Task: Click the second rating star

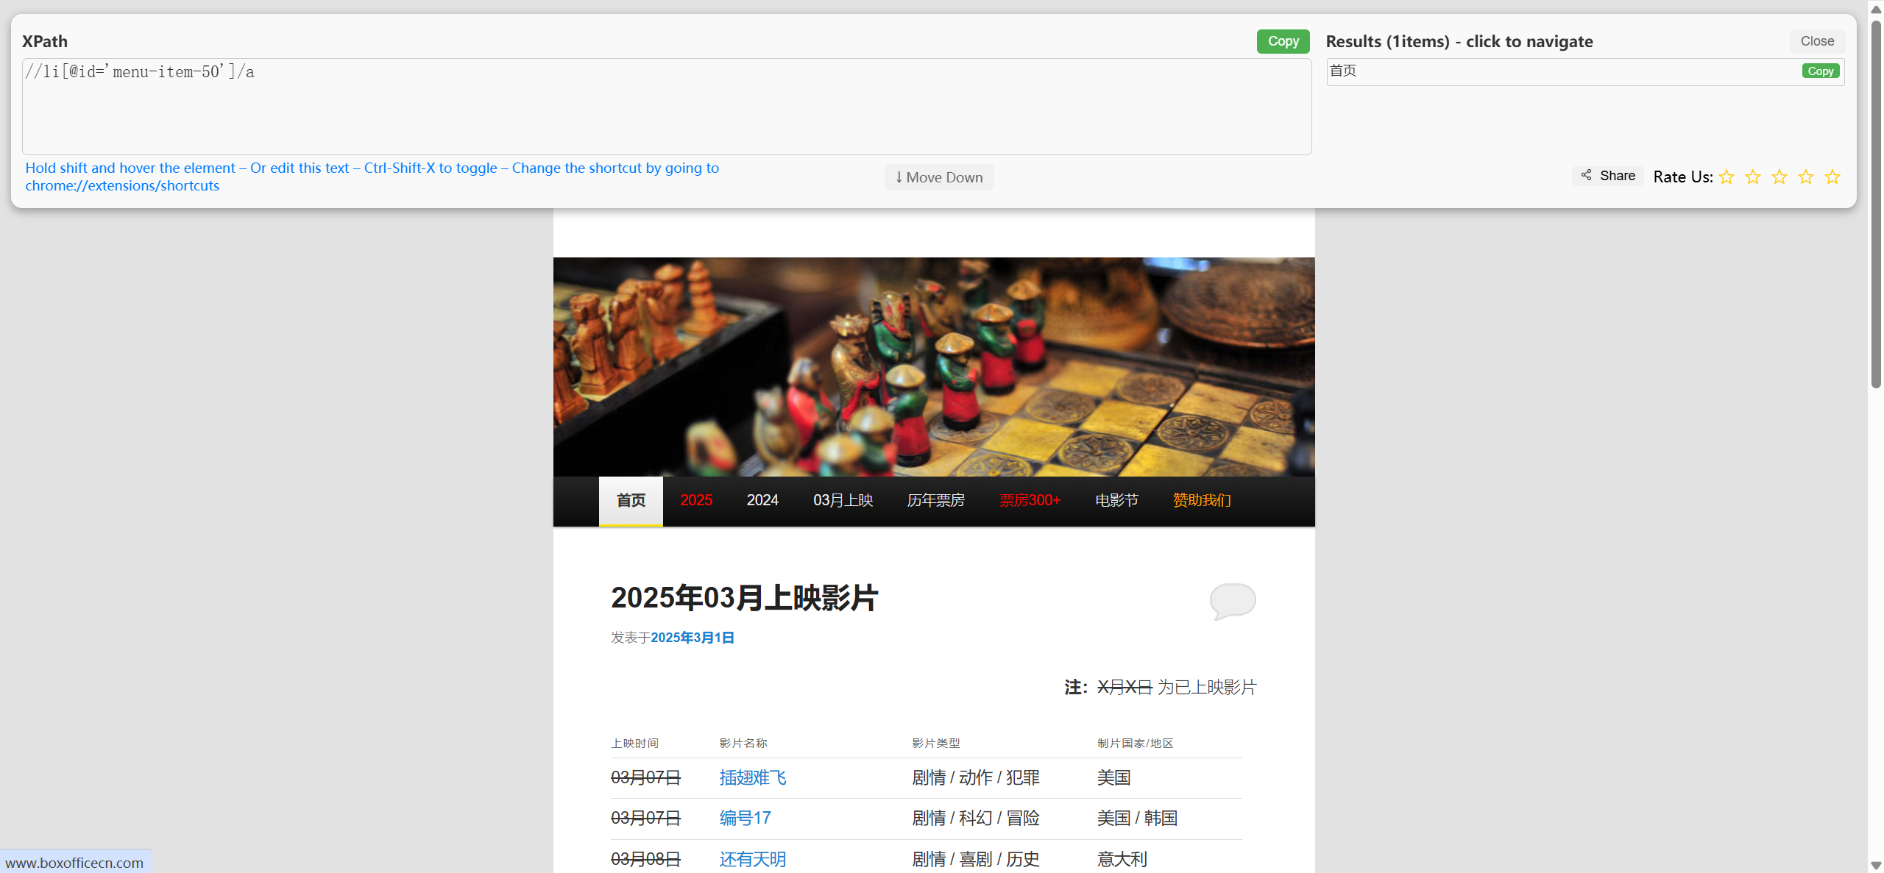Action: [1752, 177]
